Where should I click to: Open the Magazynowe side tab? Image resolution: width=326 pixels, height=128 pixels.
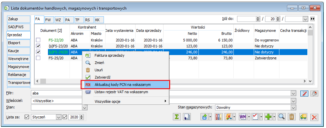(19, 67)
